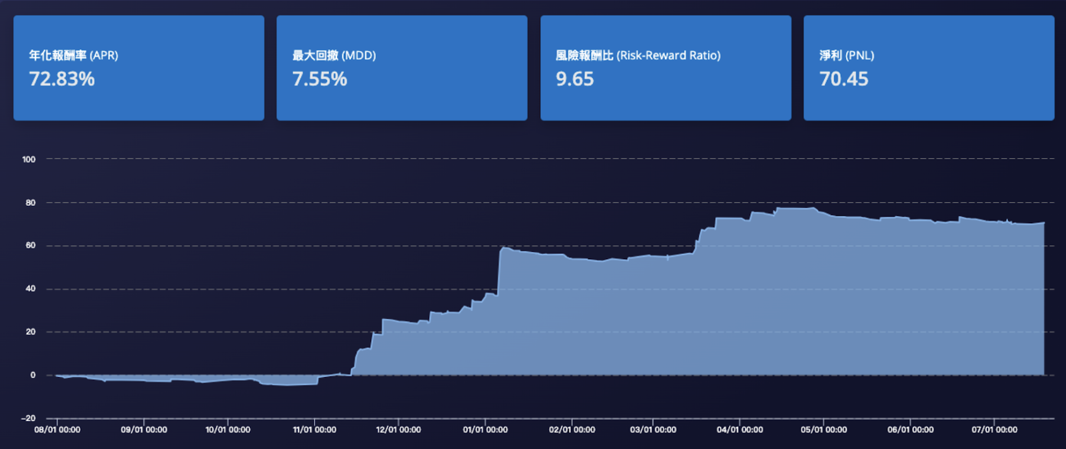Click the 02/01 00:00 axis tick
Screen dimensions: 1066x449
(x=572, y=430)
